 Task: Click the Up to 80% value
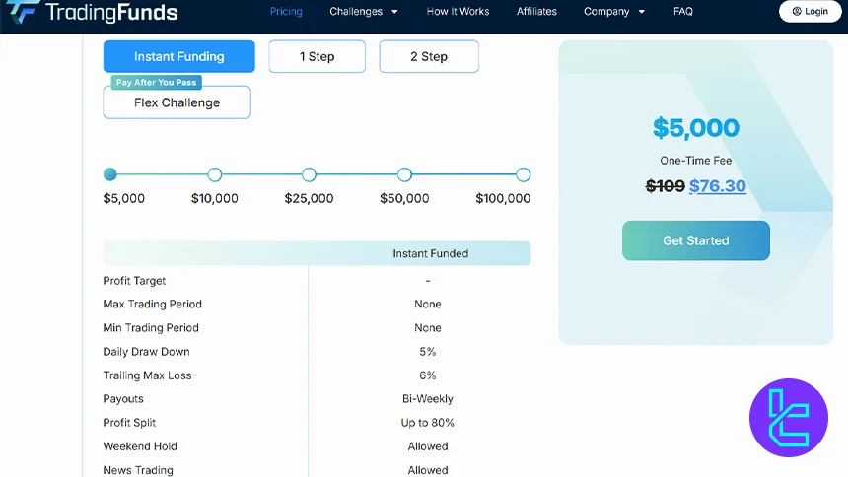click(x=427, y=423)
